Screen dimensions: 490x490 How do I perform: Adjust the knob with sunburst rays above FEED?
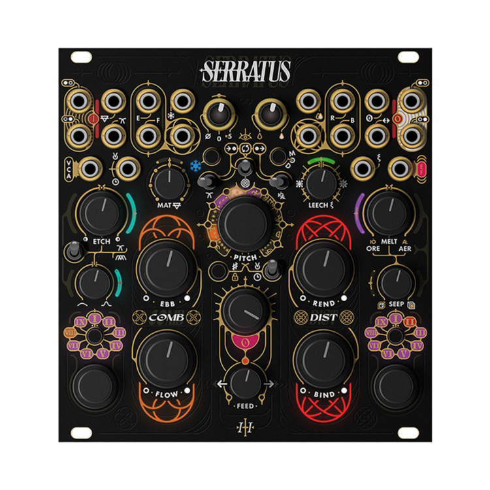point(245,311)
